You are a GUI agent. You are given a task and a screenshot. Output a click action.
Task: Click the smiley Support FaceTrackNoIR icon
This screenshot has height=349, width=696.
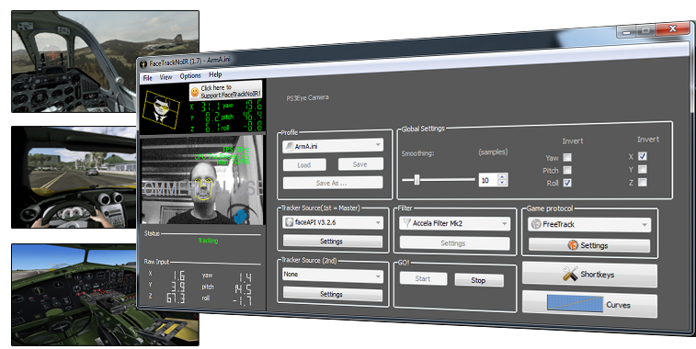(x=194, y=92)
